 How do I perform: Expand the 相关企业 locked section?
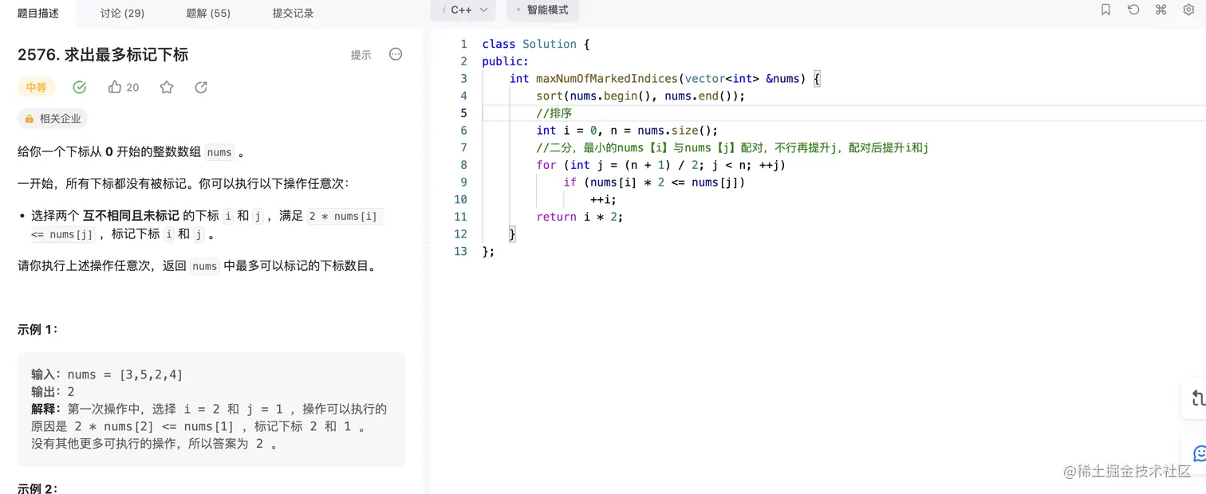(53, 119)
